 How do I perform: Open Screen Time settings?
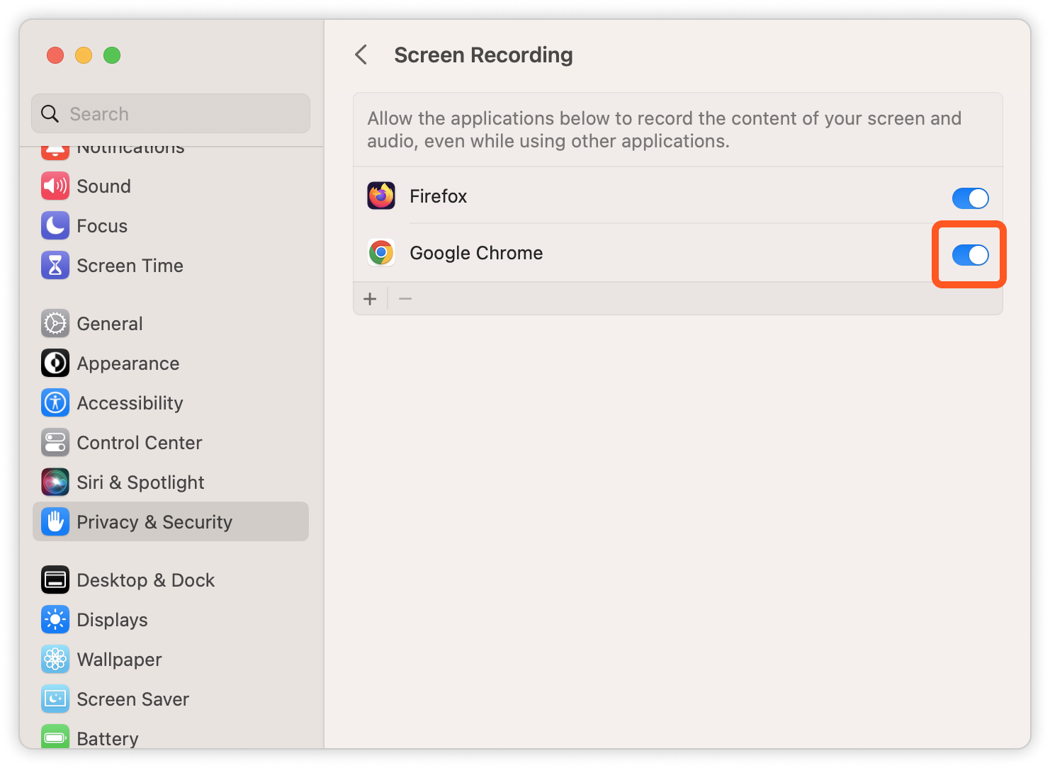pyautogui.click(x=171, y=266)
